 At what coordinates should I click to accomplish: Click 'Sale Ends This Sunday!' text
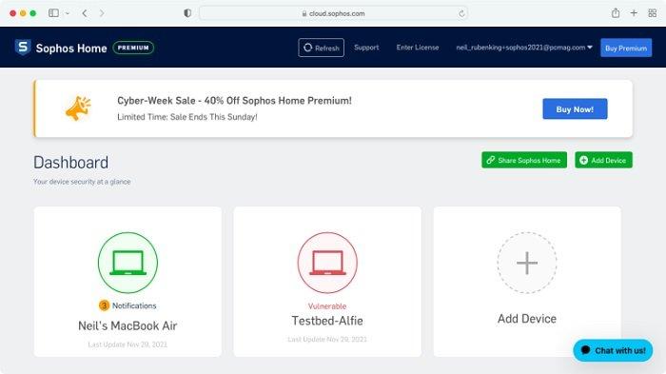(214, 117)
